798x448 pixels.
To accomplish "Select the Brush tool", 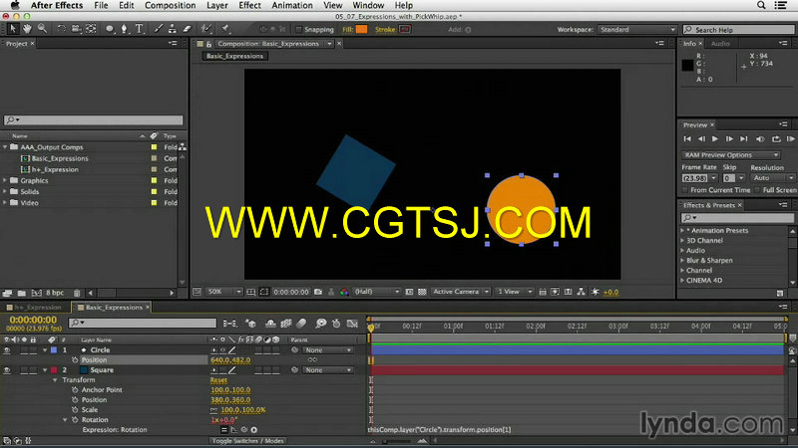I will pos(159,29).
